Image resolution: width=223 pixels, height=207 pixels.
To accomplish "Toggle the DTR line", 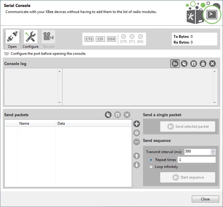I will pos(123,37).
